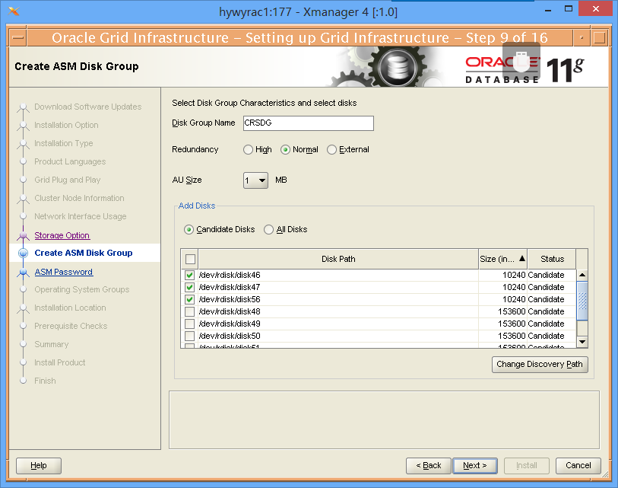
Task: Check the /dev/rdisk/disk49 checkbox
Action: click(x=189, y=324)
